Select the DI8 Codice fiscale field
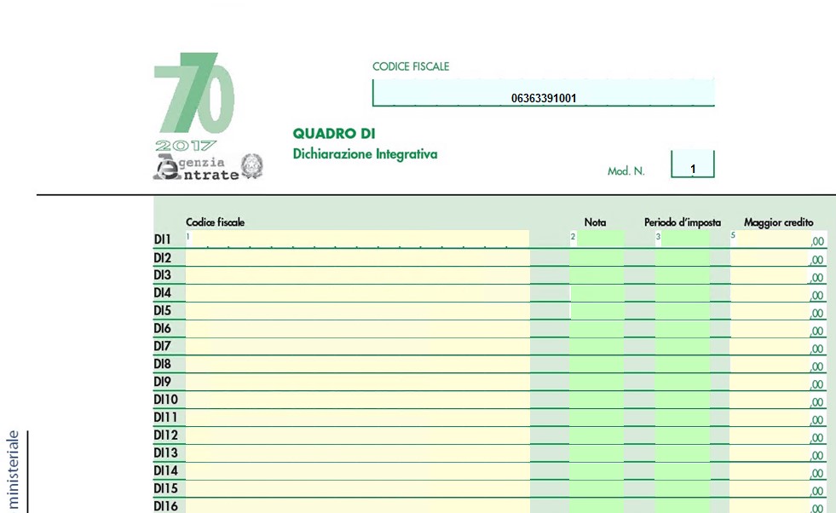The image size is (836, 513). click(x=357, y=364)
